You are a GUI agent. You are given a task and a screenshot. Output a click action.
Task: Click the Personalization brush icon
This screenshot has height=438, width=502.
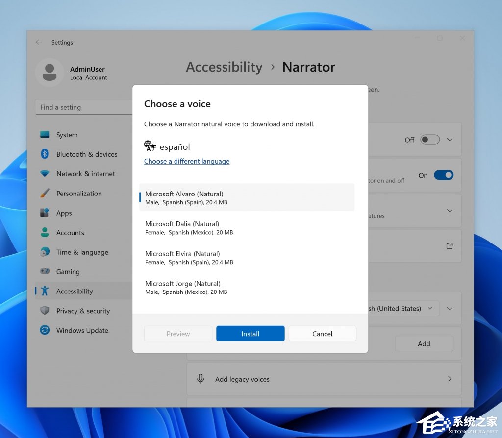click(45, 194)
